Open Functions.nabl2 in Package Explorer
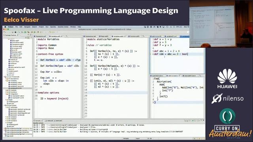Image resolution: width=253 pixels, height=142 pixels. pyautogui.click(x=16, y=47)
